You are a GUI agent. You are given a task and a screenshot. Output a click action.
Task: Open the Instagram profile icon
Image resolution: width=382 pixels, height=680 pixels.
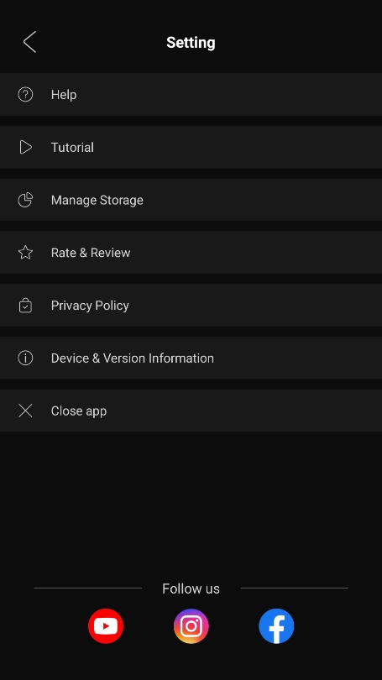pos(191,625)
